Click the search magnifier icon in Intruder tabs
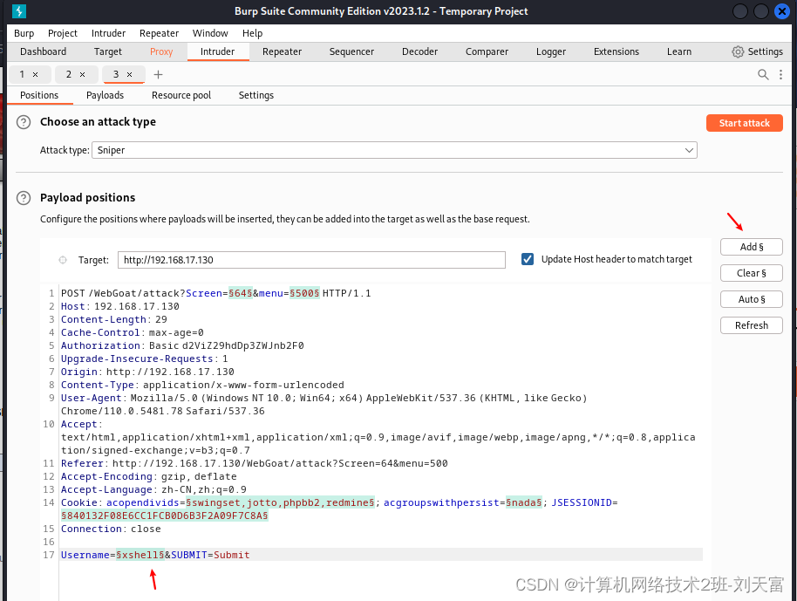Viewport: 797px width, 601px height. [x=763, y=74]
